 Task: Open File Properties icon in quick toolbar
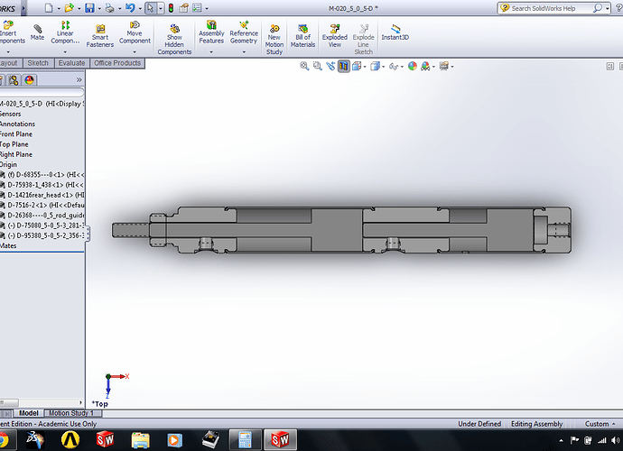point(183,8)
